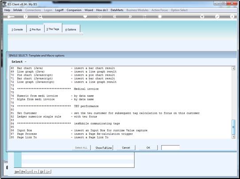Click the round X close icon

(x=232, y=17)
